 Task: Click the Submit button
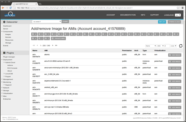(x=65, y=22)
